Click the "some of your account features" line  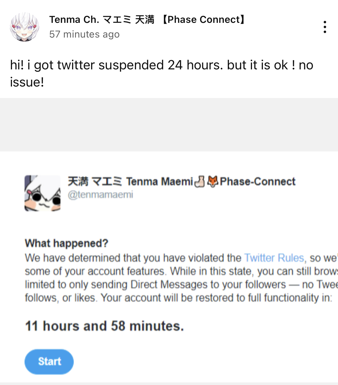point(95,271)
